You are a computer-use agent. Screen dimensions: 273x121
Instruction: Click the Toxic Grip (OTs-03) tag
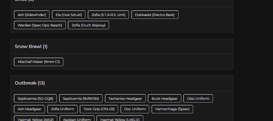99,109
